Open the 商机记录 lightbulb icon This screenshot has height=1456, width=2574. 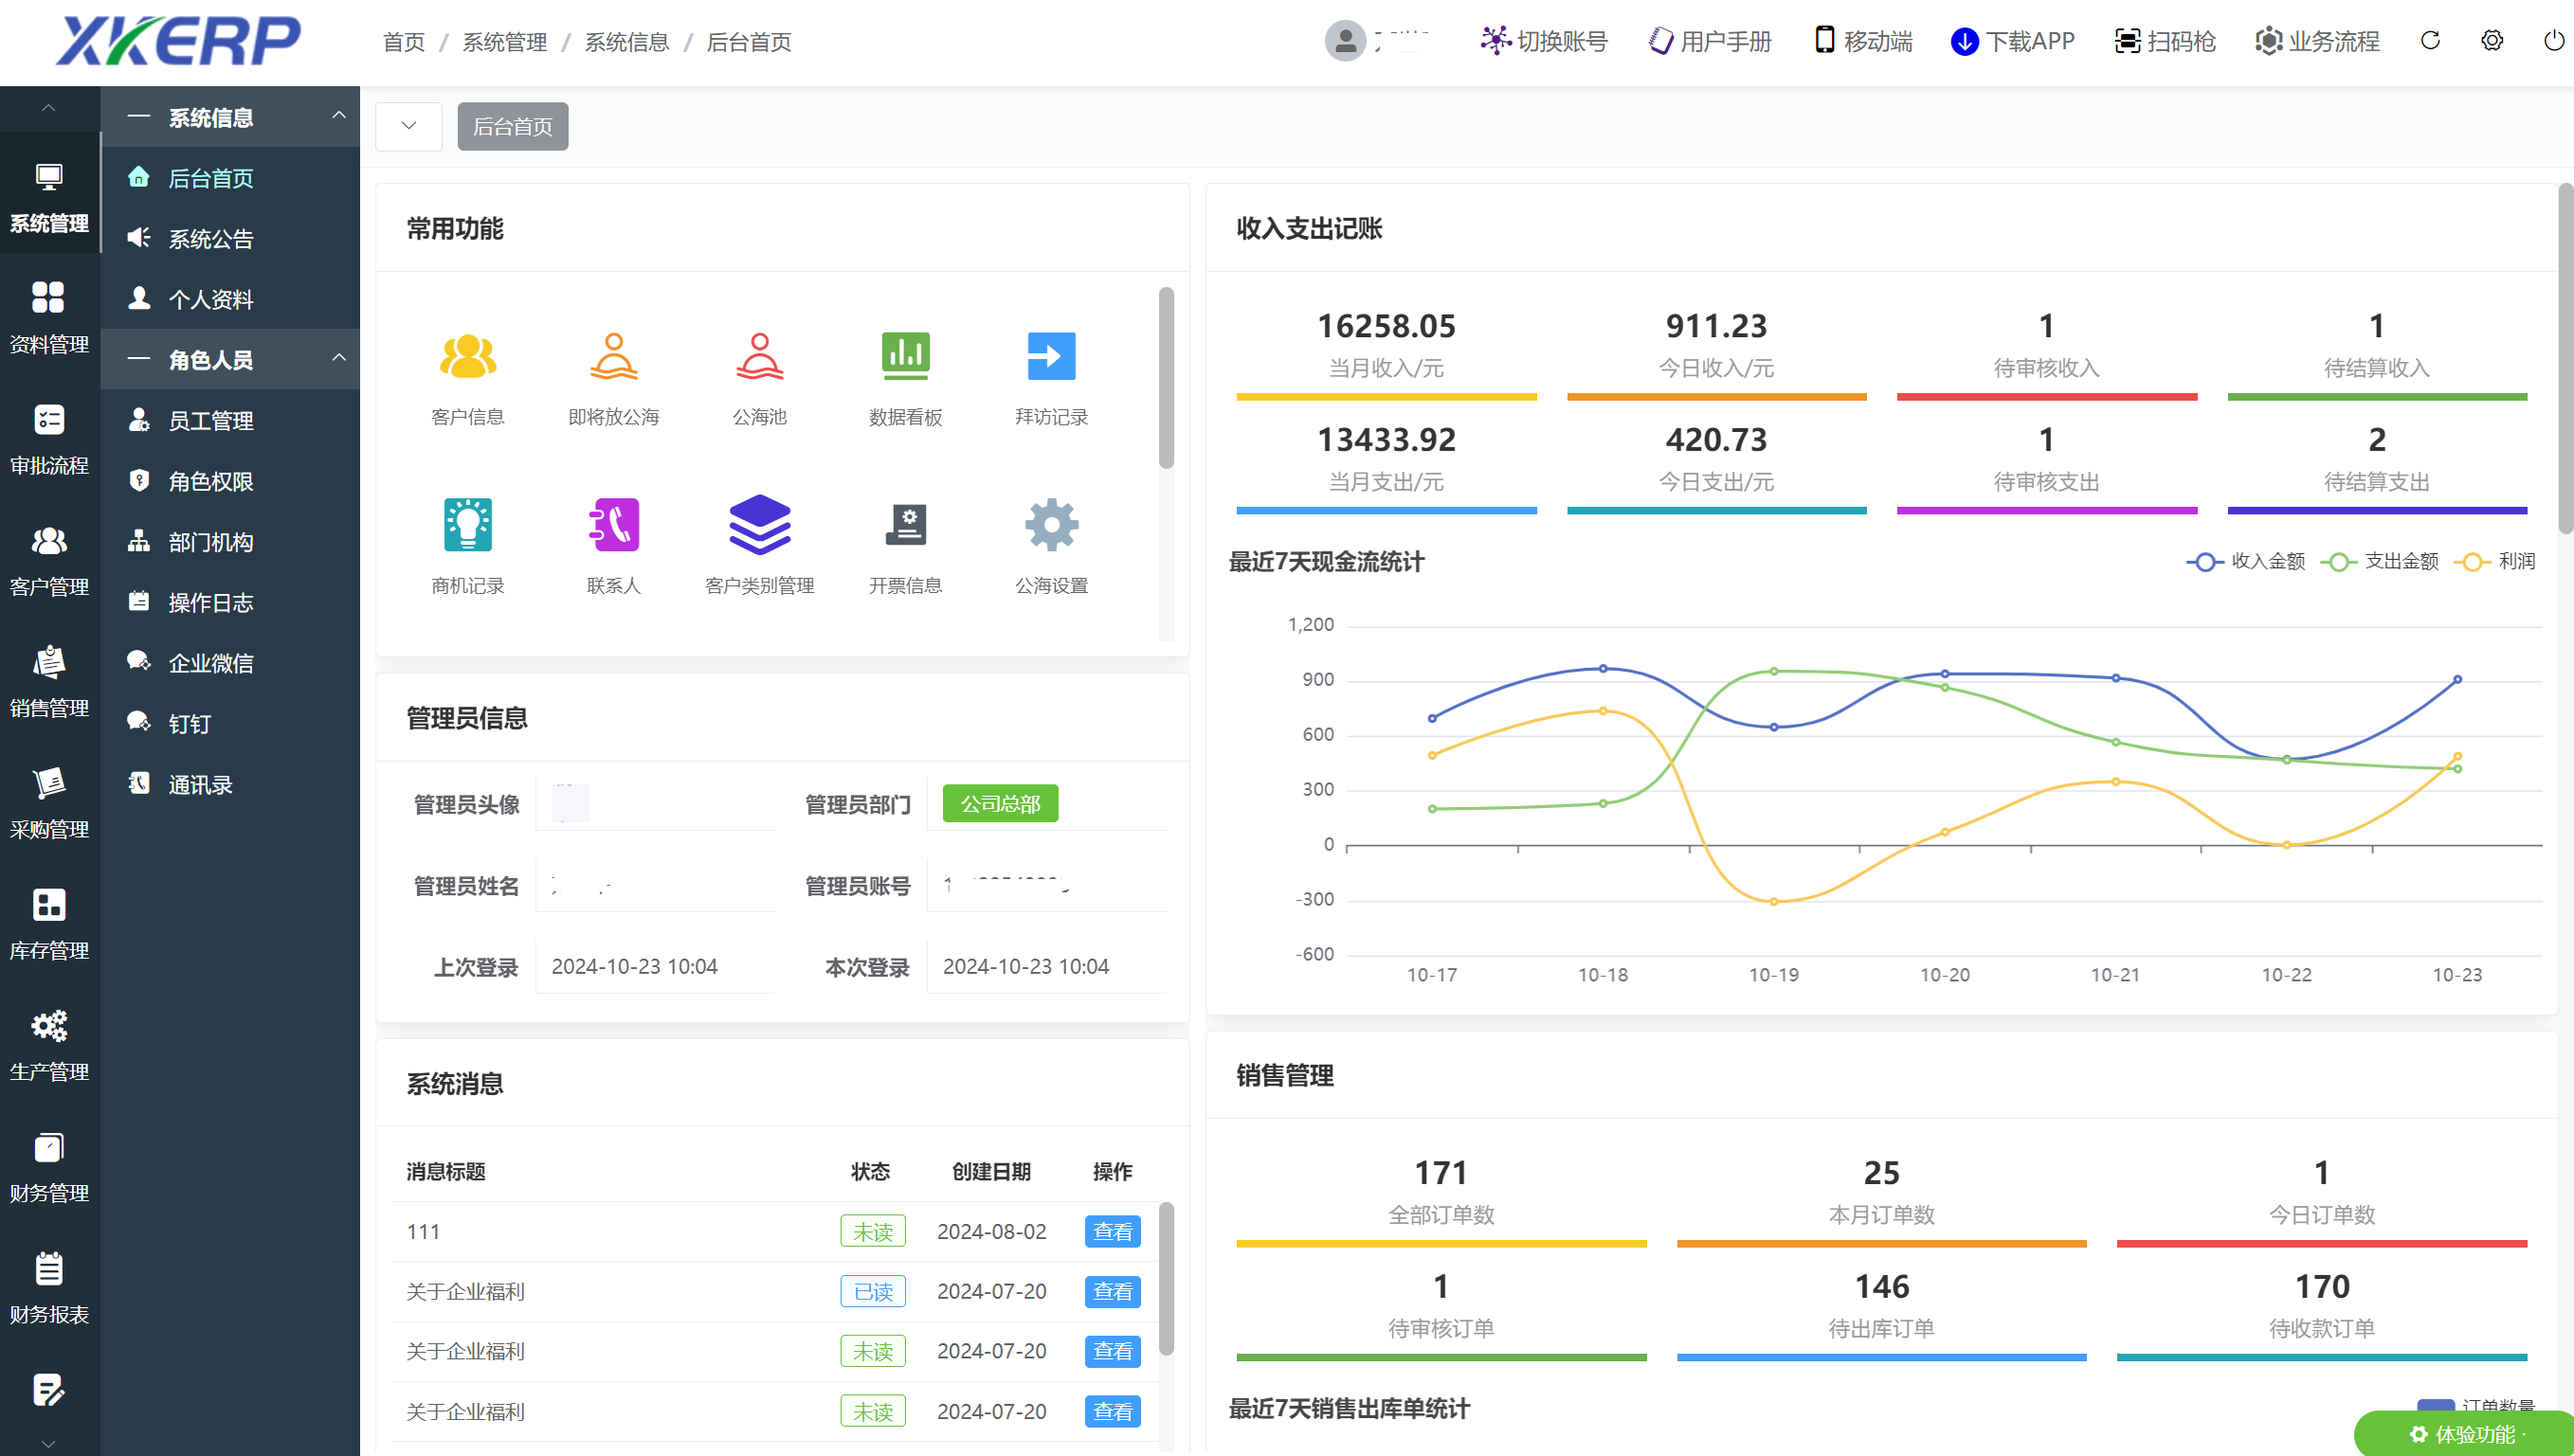click(467, 525)
